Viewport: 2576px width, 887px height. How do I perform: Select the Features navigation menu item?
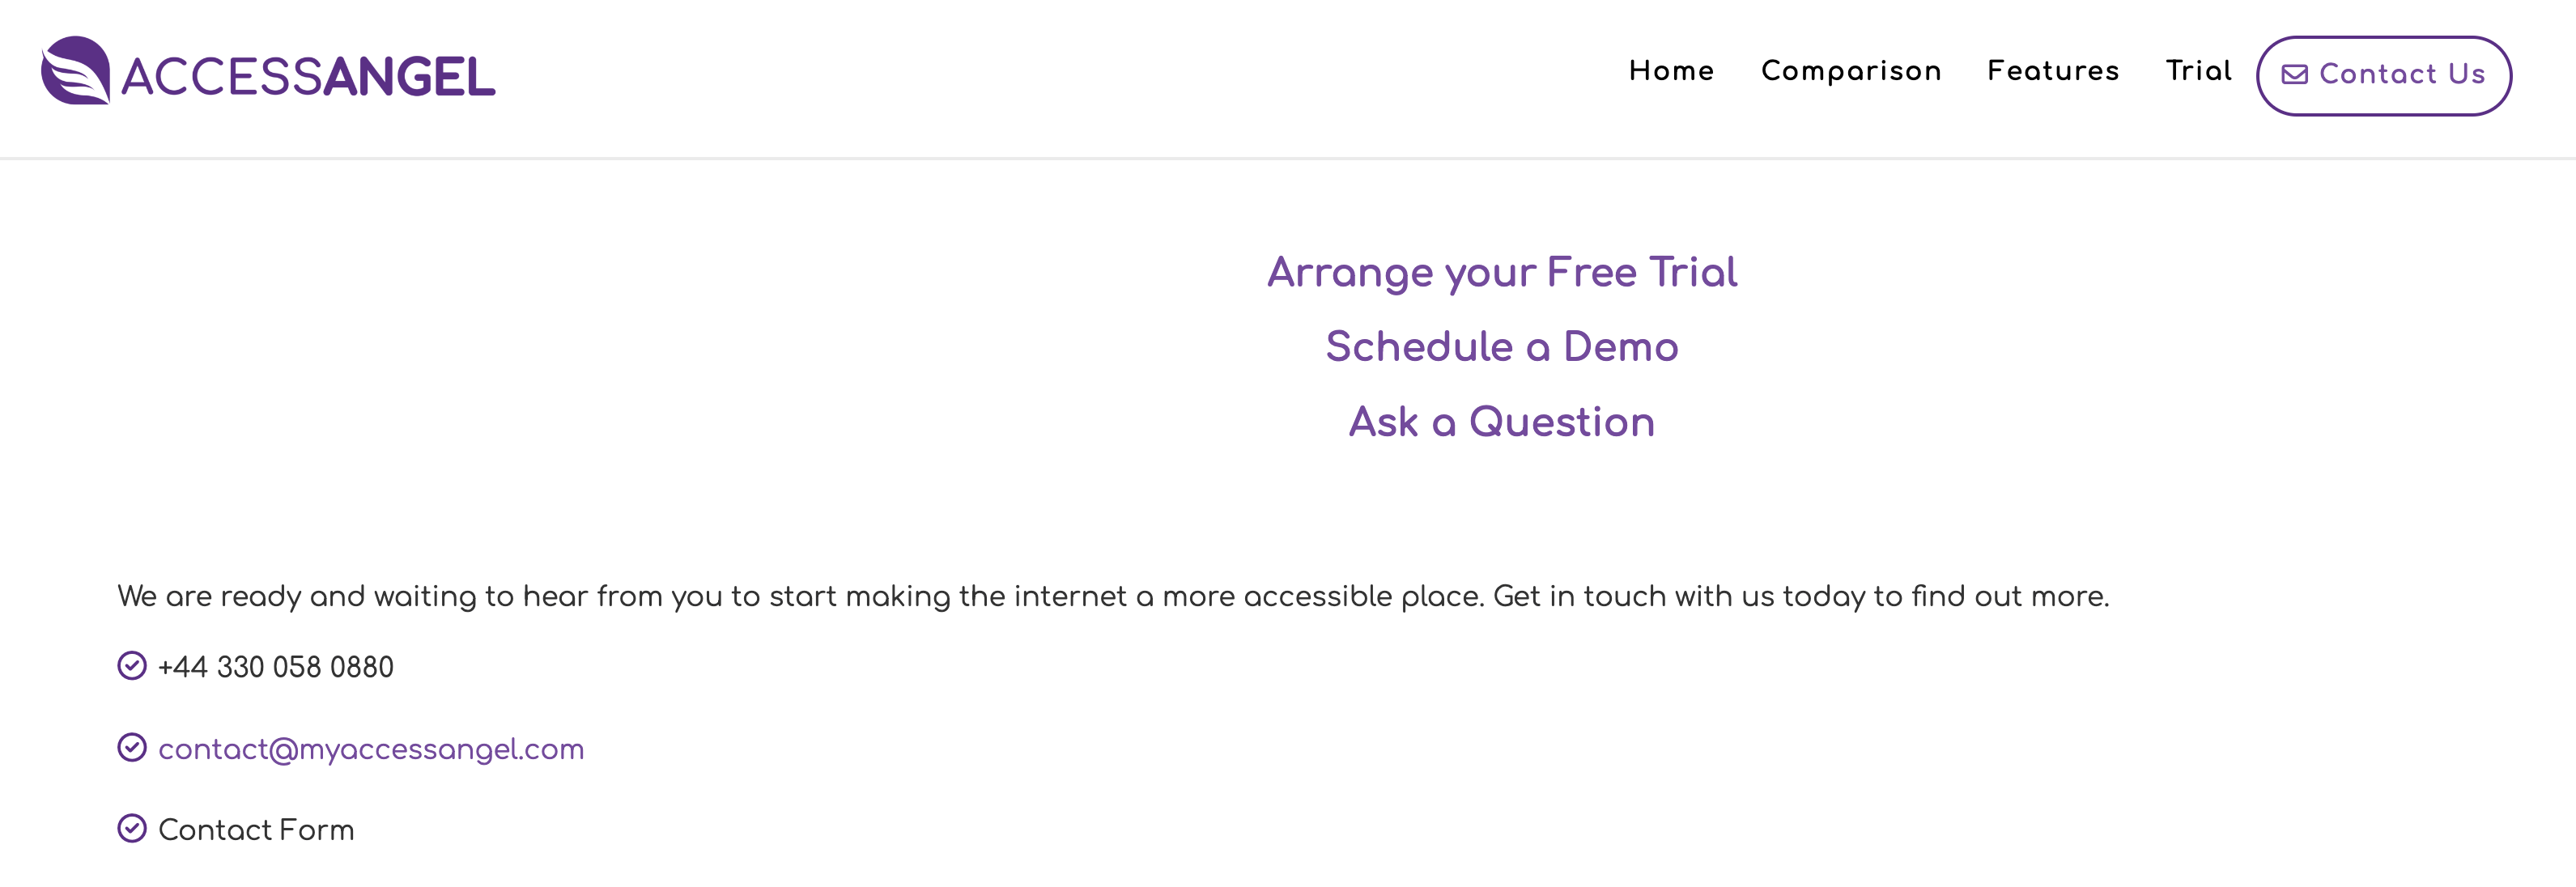(x=2052, y=72)
